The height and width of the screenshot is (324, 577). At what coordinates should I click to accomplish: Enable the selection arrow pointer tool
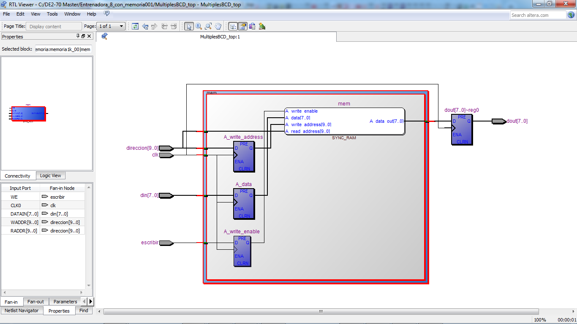189,26
